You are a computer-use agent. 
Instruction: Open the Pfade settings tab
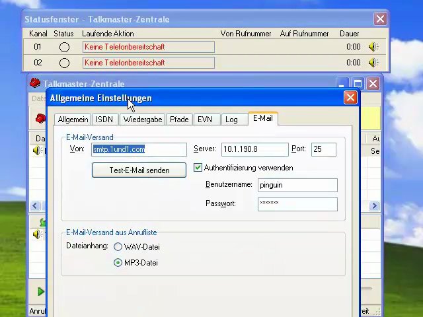tap(178, 120)
